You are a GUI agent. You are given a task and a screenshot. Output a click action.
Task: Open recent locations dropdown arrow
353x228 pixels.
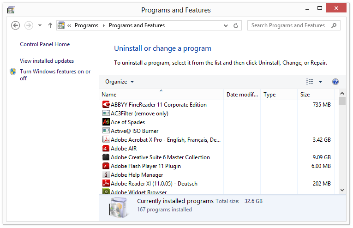(40, 25)
